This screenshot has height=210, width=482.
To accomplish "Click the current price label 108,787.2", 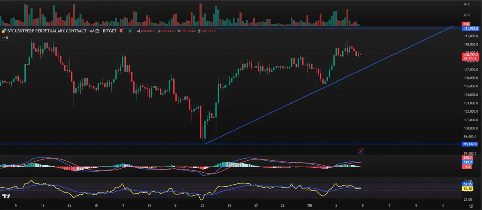I will click(470, 54).
